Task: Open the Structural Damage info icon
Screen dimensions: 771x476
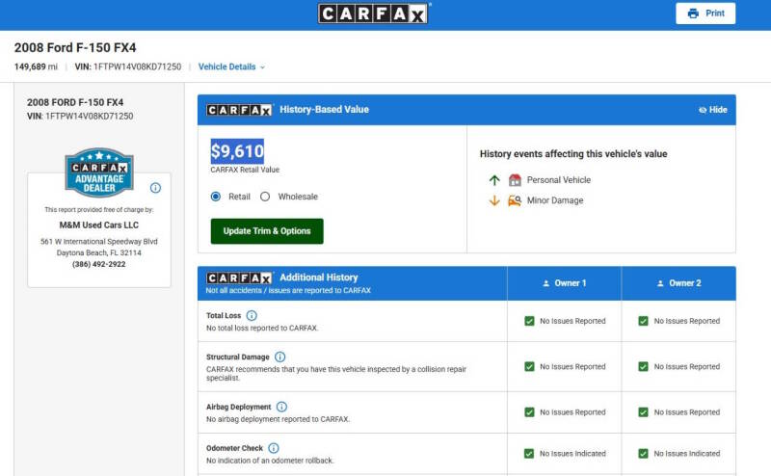Action: [279, 357]
